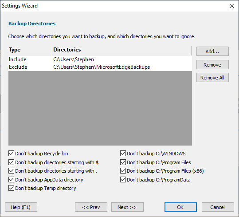The image size is (239, 217).
Task: Advance with the Next >> button
Action: pyautogui.click(x=127, y=207)
